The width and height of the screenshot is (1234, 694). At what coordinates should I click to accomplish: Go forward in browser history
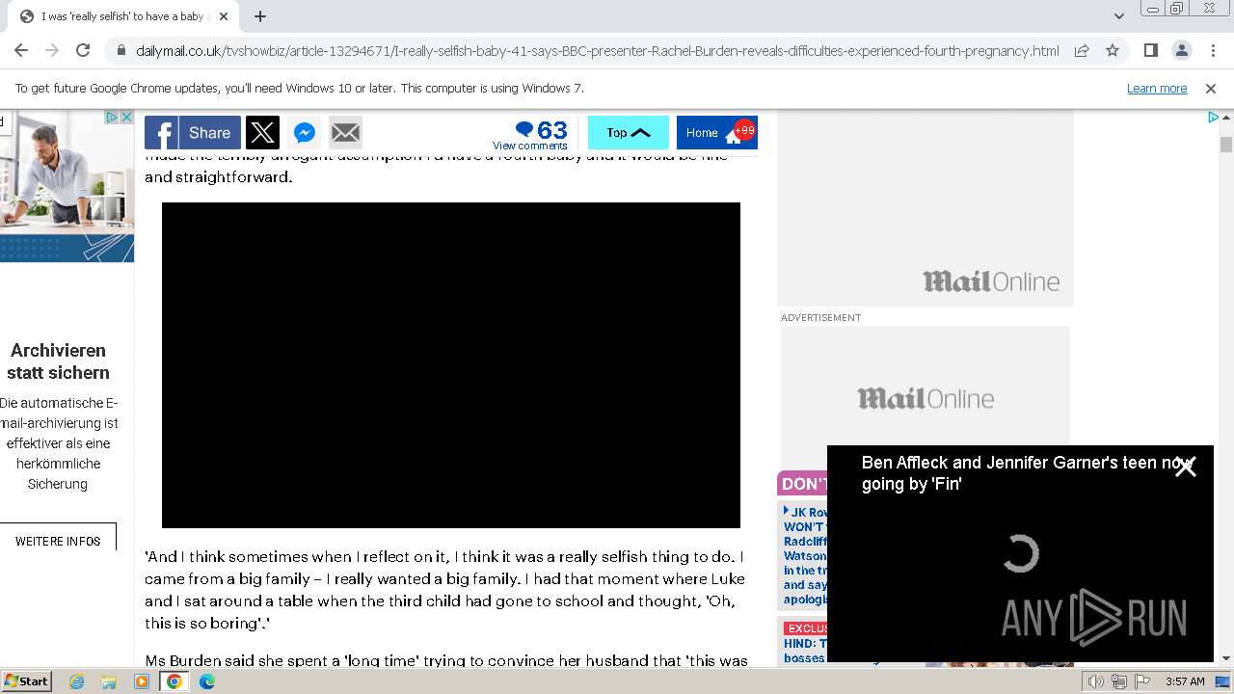tap(52, 50)
